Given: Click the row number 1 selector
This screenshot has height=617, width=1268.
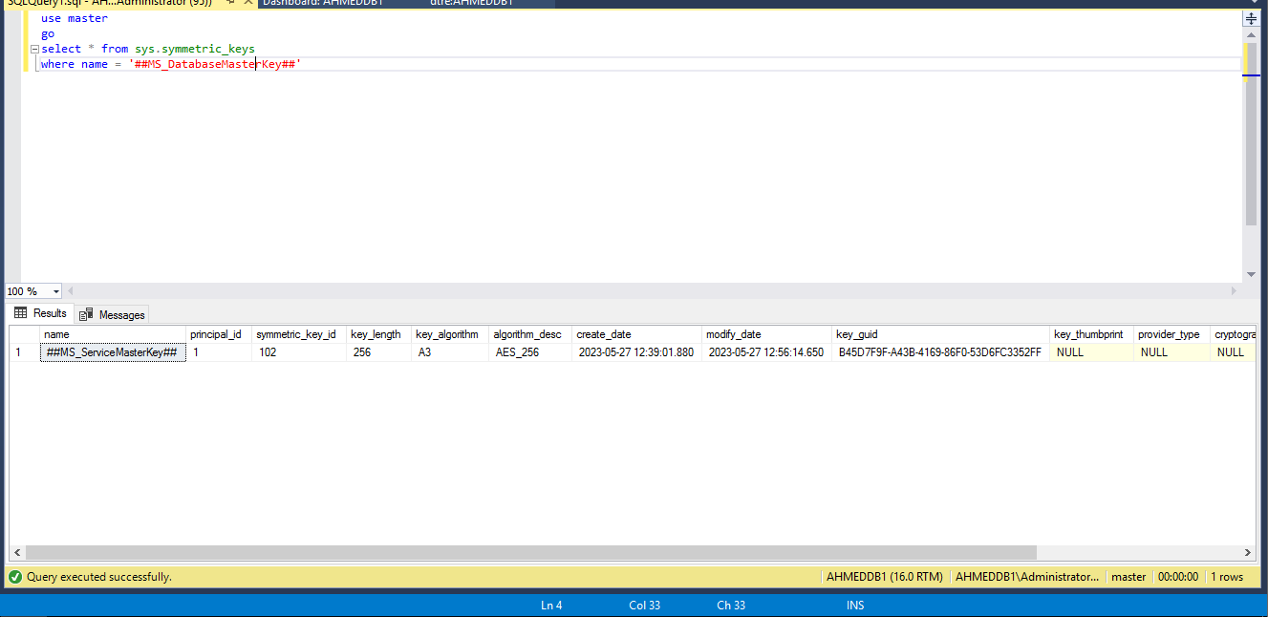Looking at the screenshot, I should [x=20, y=351].
